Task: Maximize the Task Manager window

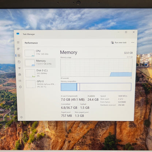Action: pos(126,32)
